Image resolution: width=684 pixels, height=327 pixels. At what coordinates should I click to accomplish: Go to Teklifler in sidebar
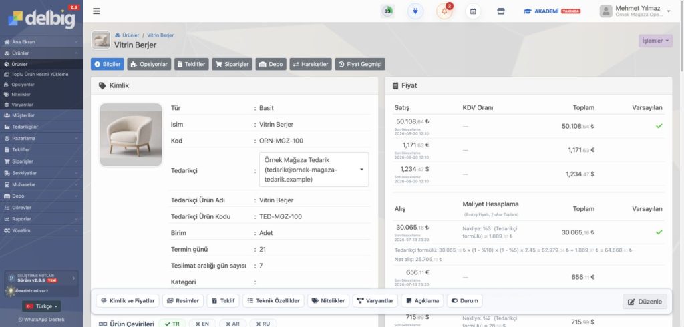41,149
